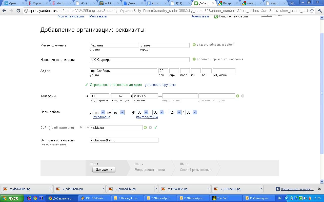This screenshot has width=324, height=202.
Task: Open the opening-hour dropdown after the clock icon
Action: pyautogui.click(x=142, y=112)
